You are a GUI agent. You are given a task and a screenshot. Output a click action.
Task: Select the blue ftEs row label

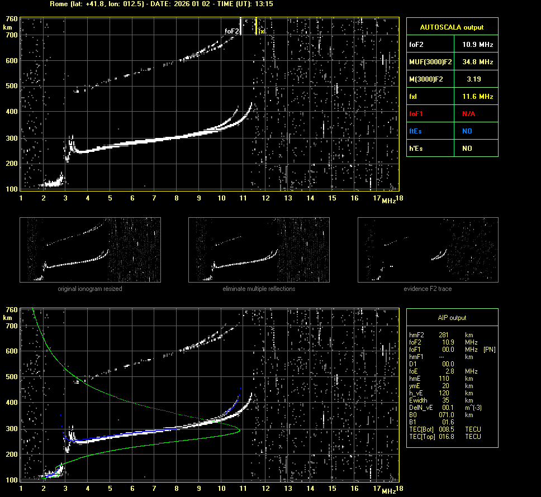pyautogui.click(x=417, y=131)
